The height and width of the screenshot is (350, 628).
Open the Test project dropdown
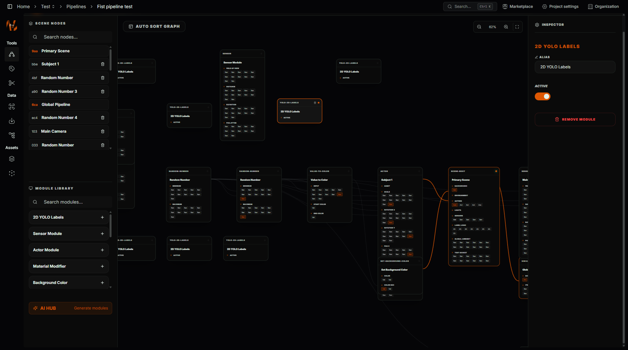click(x=48, y=7)
